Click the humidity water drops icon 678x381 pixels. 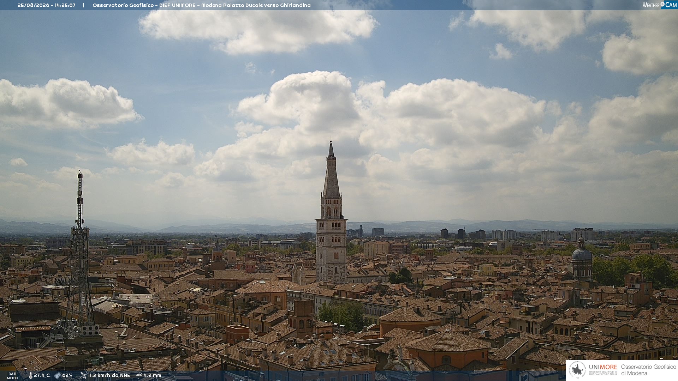click(57, 375)
